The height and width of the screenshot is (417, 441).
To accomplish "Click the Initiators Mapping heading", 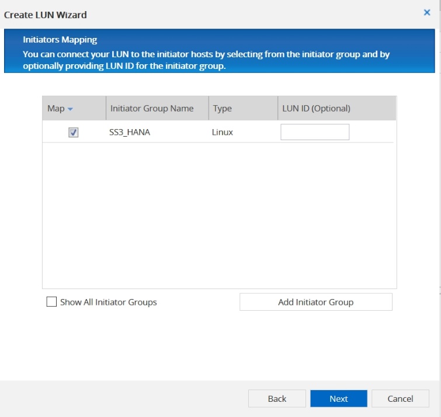I will pos(60,40).
